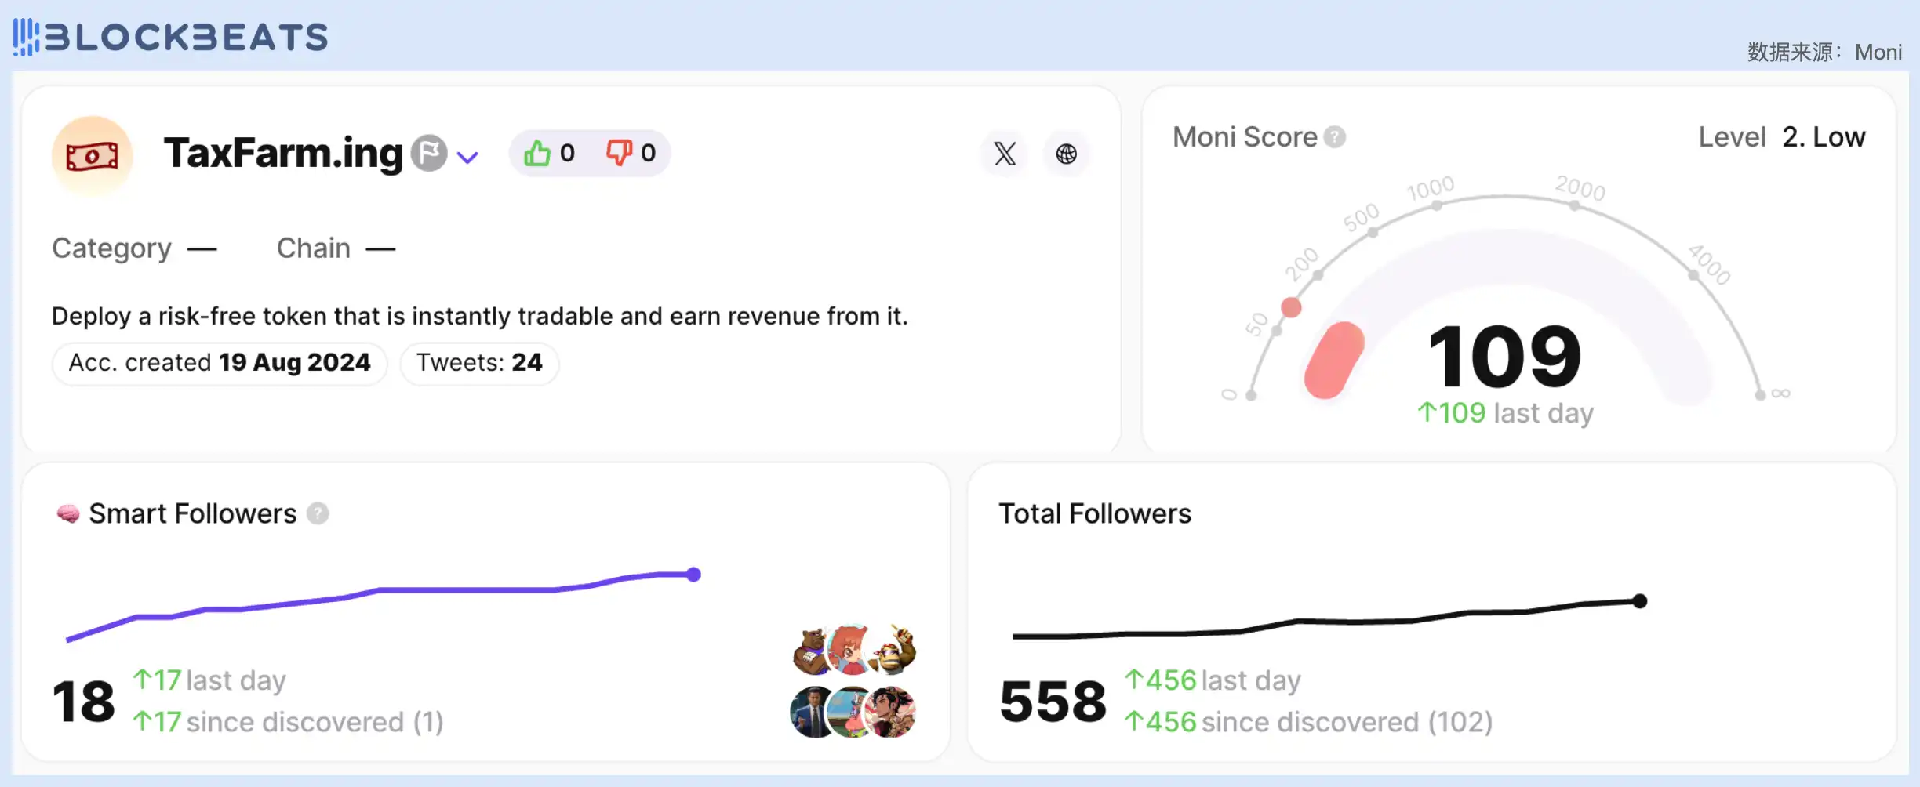Click the suited man smart follower avatar
The width and height of the screenshot is (1920, 787).
812,712
